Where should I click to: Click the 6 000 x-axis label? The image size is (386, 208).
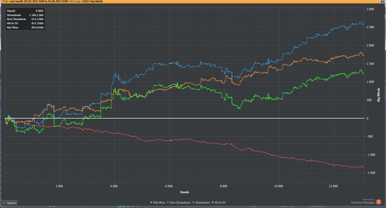[169, 186]
